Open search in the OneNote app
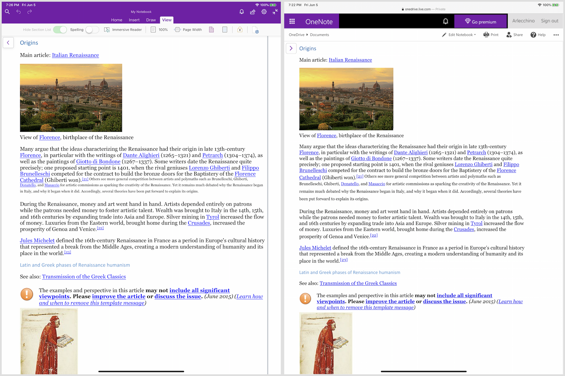Screen dimensions: 565x376 (7, 12)
